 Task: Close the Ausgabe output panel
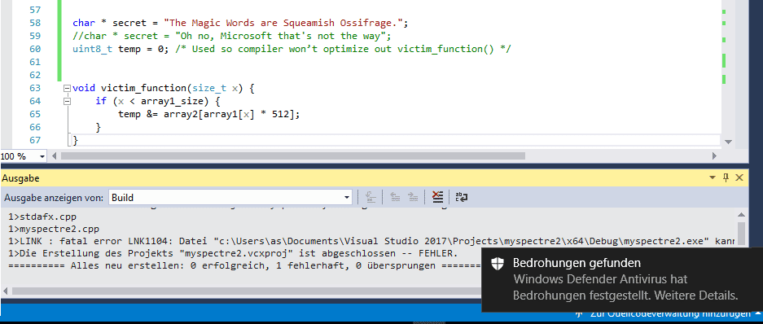click(x=739, y=177)
